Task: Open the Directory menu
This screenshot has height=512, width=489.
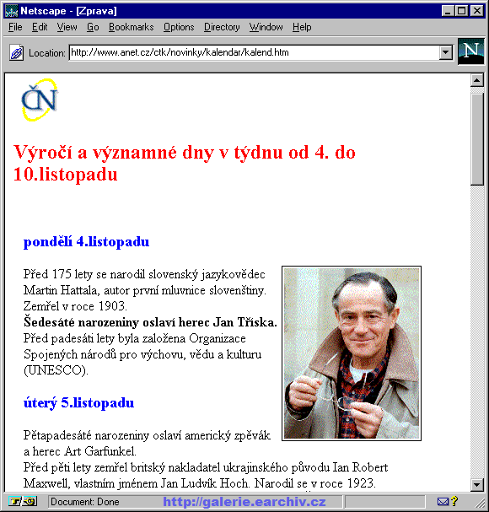Action: pos(222,27)
